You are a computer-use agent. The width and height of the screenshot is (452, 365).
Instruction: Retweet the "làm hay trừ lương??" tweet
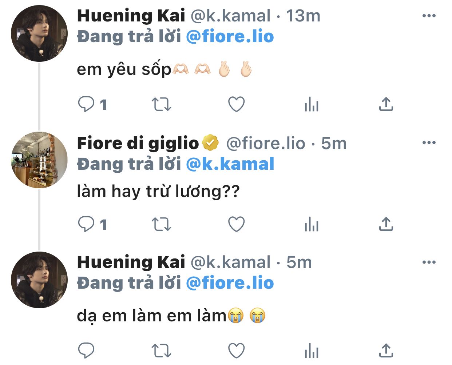point(161,224)
